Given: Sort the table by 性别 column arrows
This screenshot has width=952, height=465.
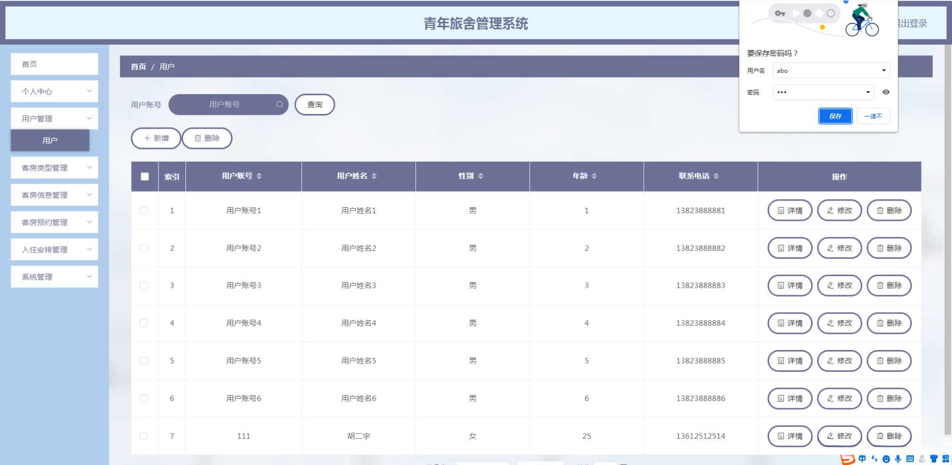Looking at the screenshot, I should coord(481,176).
